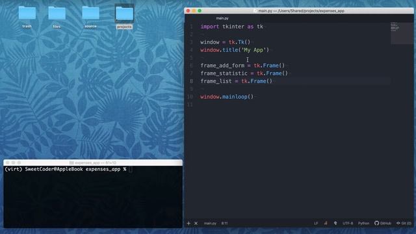The image size is (416, 234).
Task: Click 'window.mainloop()' on line 10
Action: pos(227,97)
